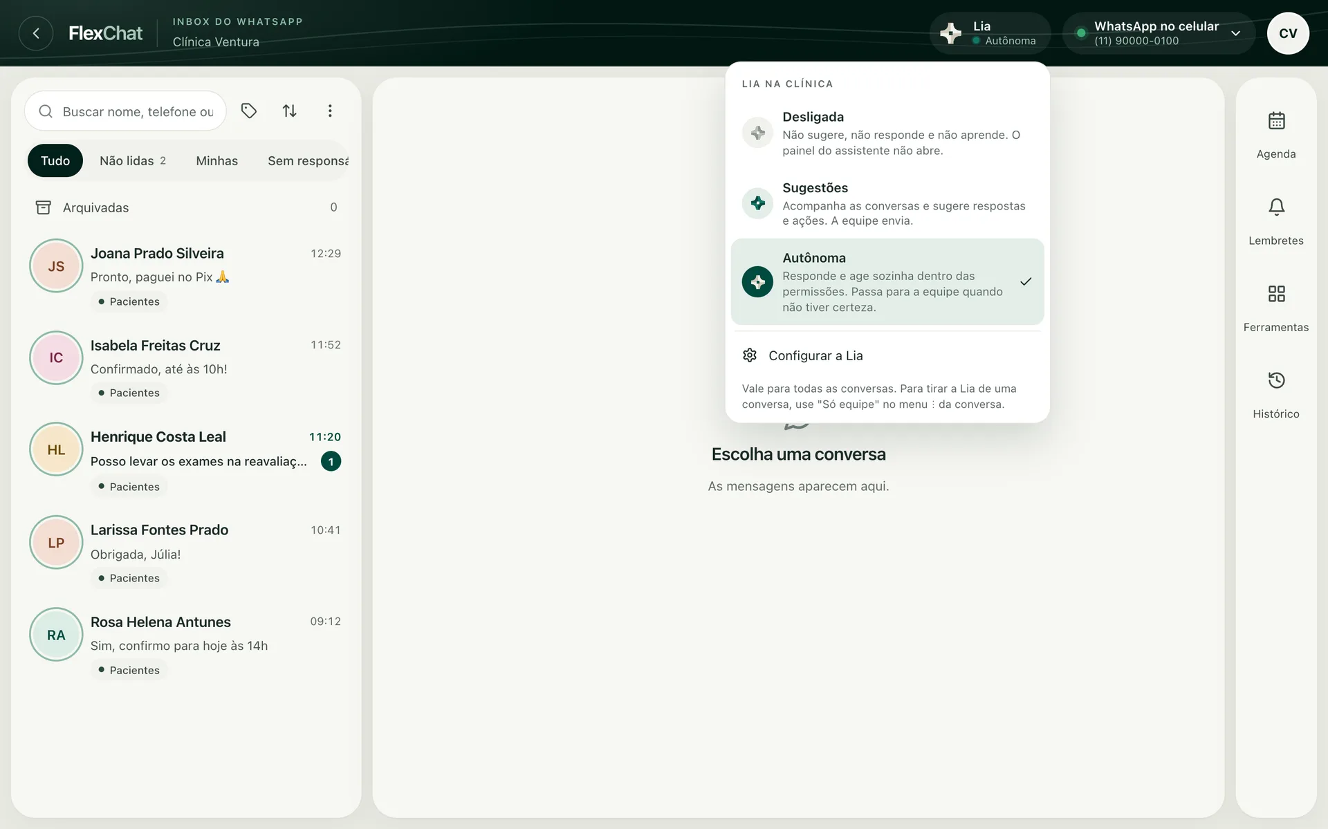Click the CV profile avatar

(x=1288, y=33)
